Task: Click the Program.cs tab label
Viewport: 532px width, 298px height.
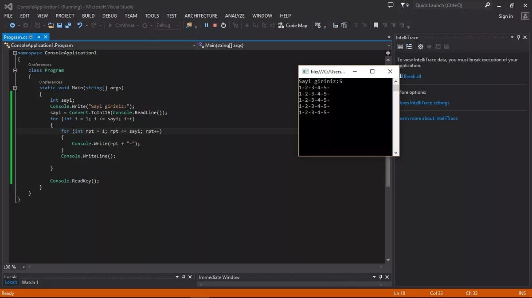Action: click(x=16, y=37)
